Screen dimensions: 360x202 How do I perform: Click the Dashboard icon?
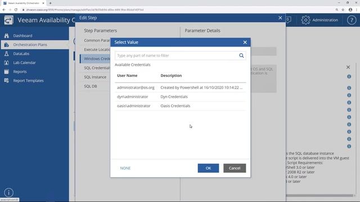coord(6,36)
